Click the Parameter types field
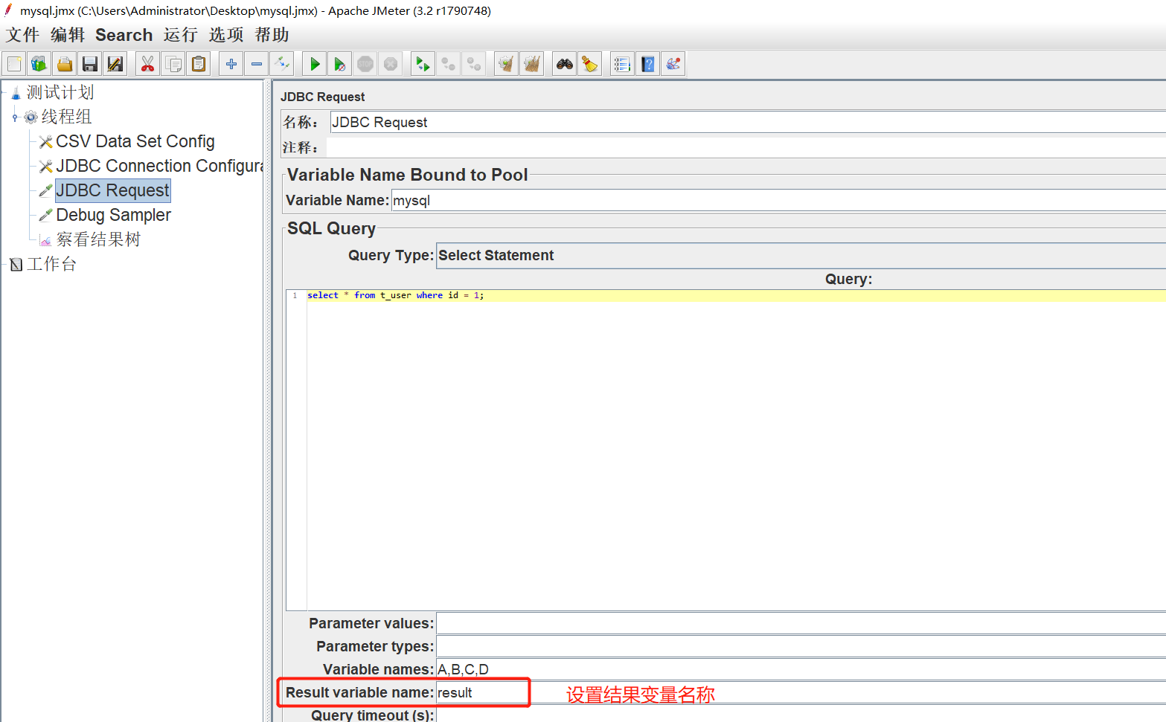The image size is (1166, 722). [x=801, y=646]
